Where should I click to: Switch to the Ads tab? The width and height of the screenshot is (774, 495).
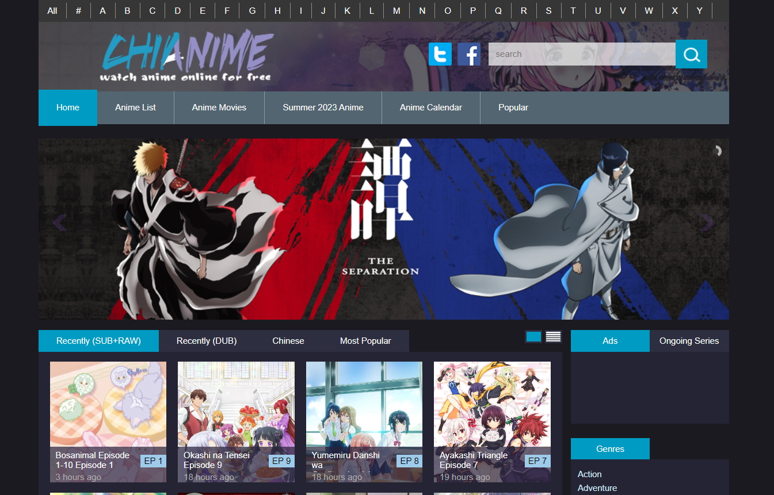point(610,341)
